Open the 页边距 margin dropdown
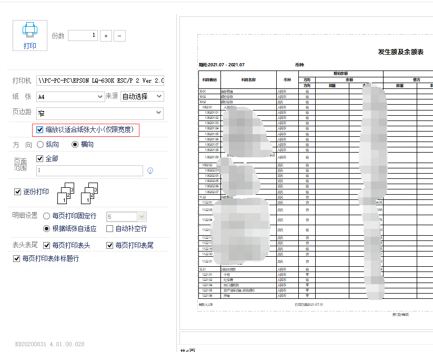 point(100,114)
